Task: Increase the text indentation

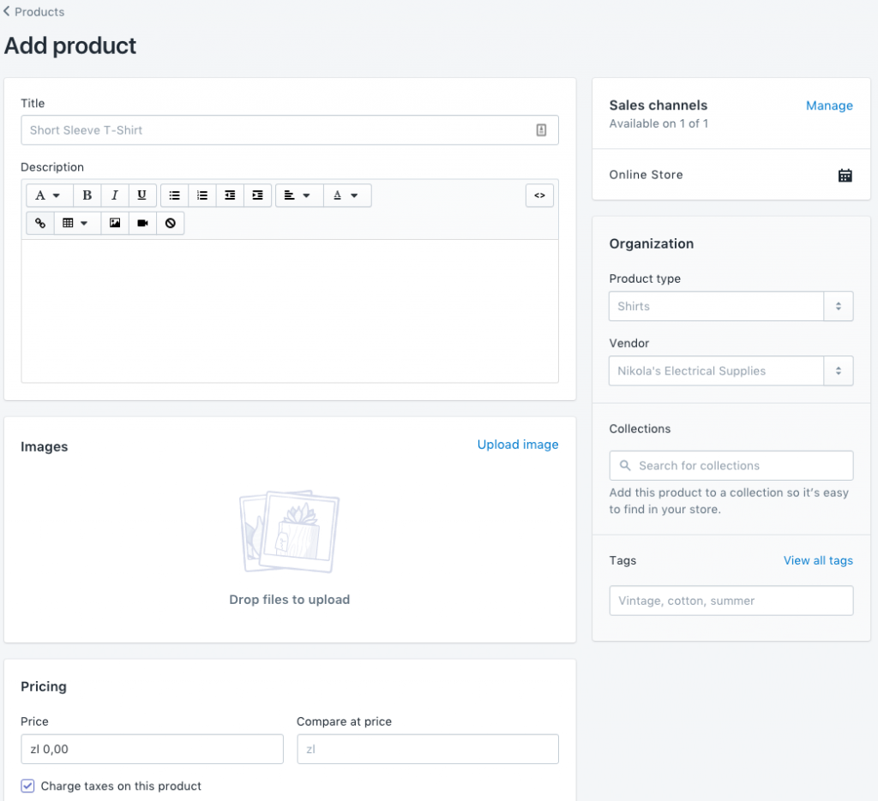Action: [x=257, y=195]
